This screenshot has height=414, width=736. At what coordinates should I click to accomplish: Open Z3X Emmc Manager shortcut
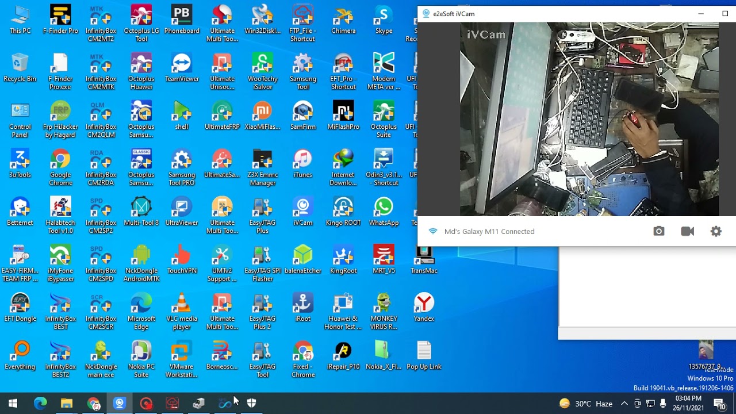coord(262,168)
